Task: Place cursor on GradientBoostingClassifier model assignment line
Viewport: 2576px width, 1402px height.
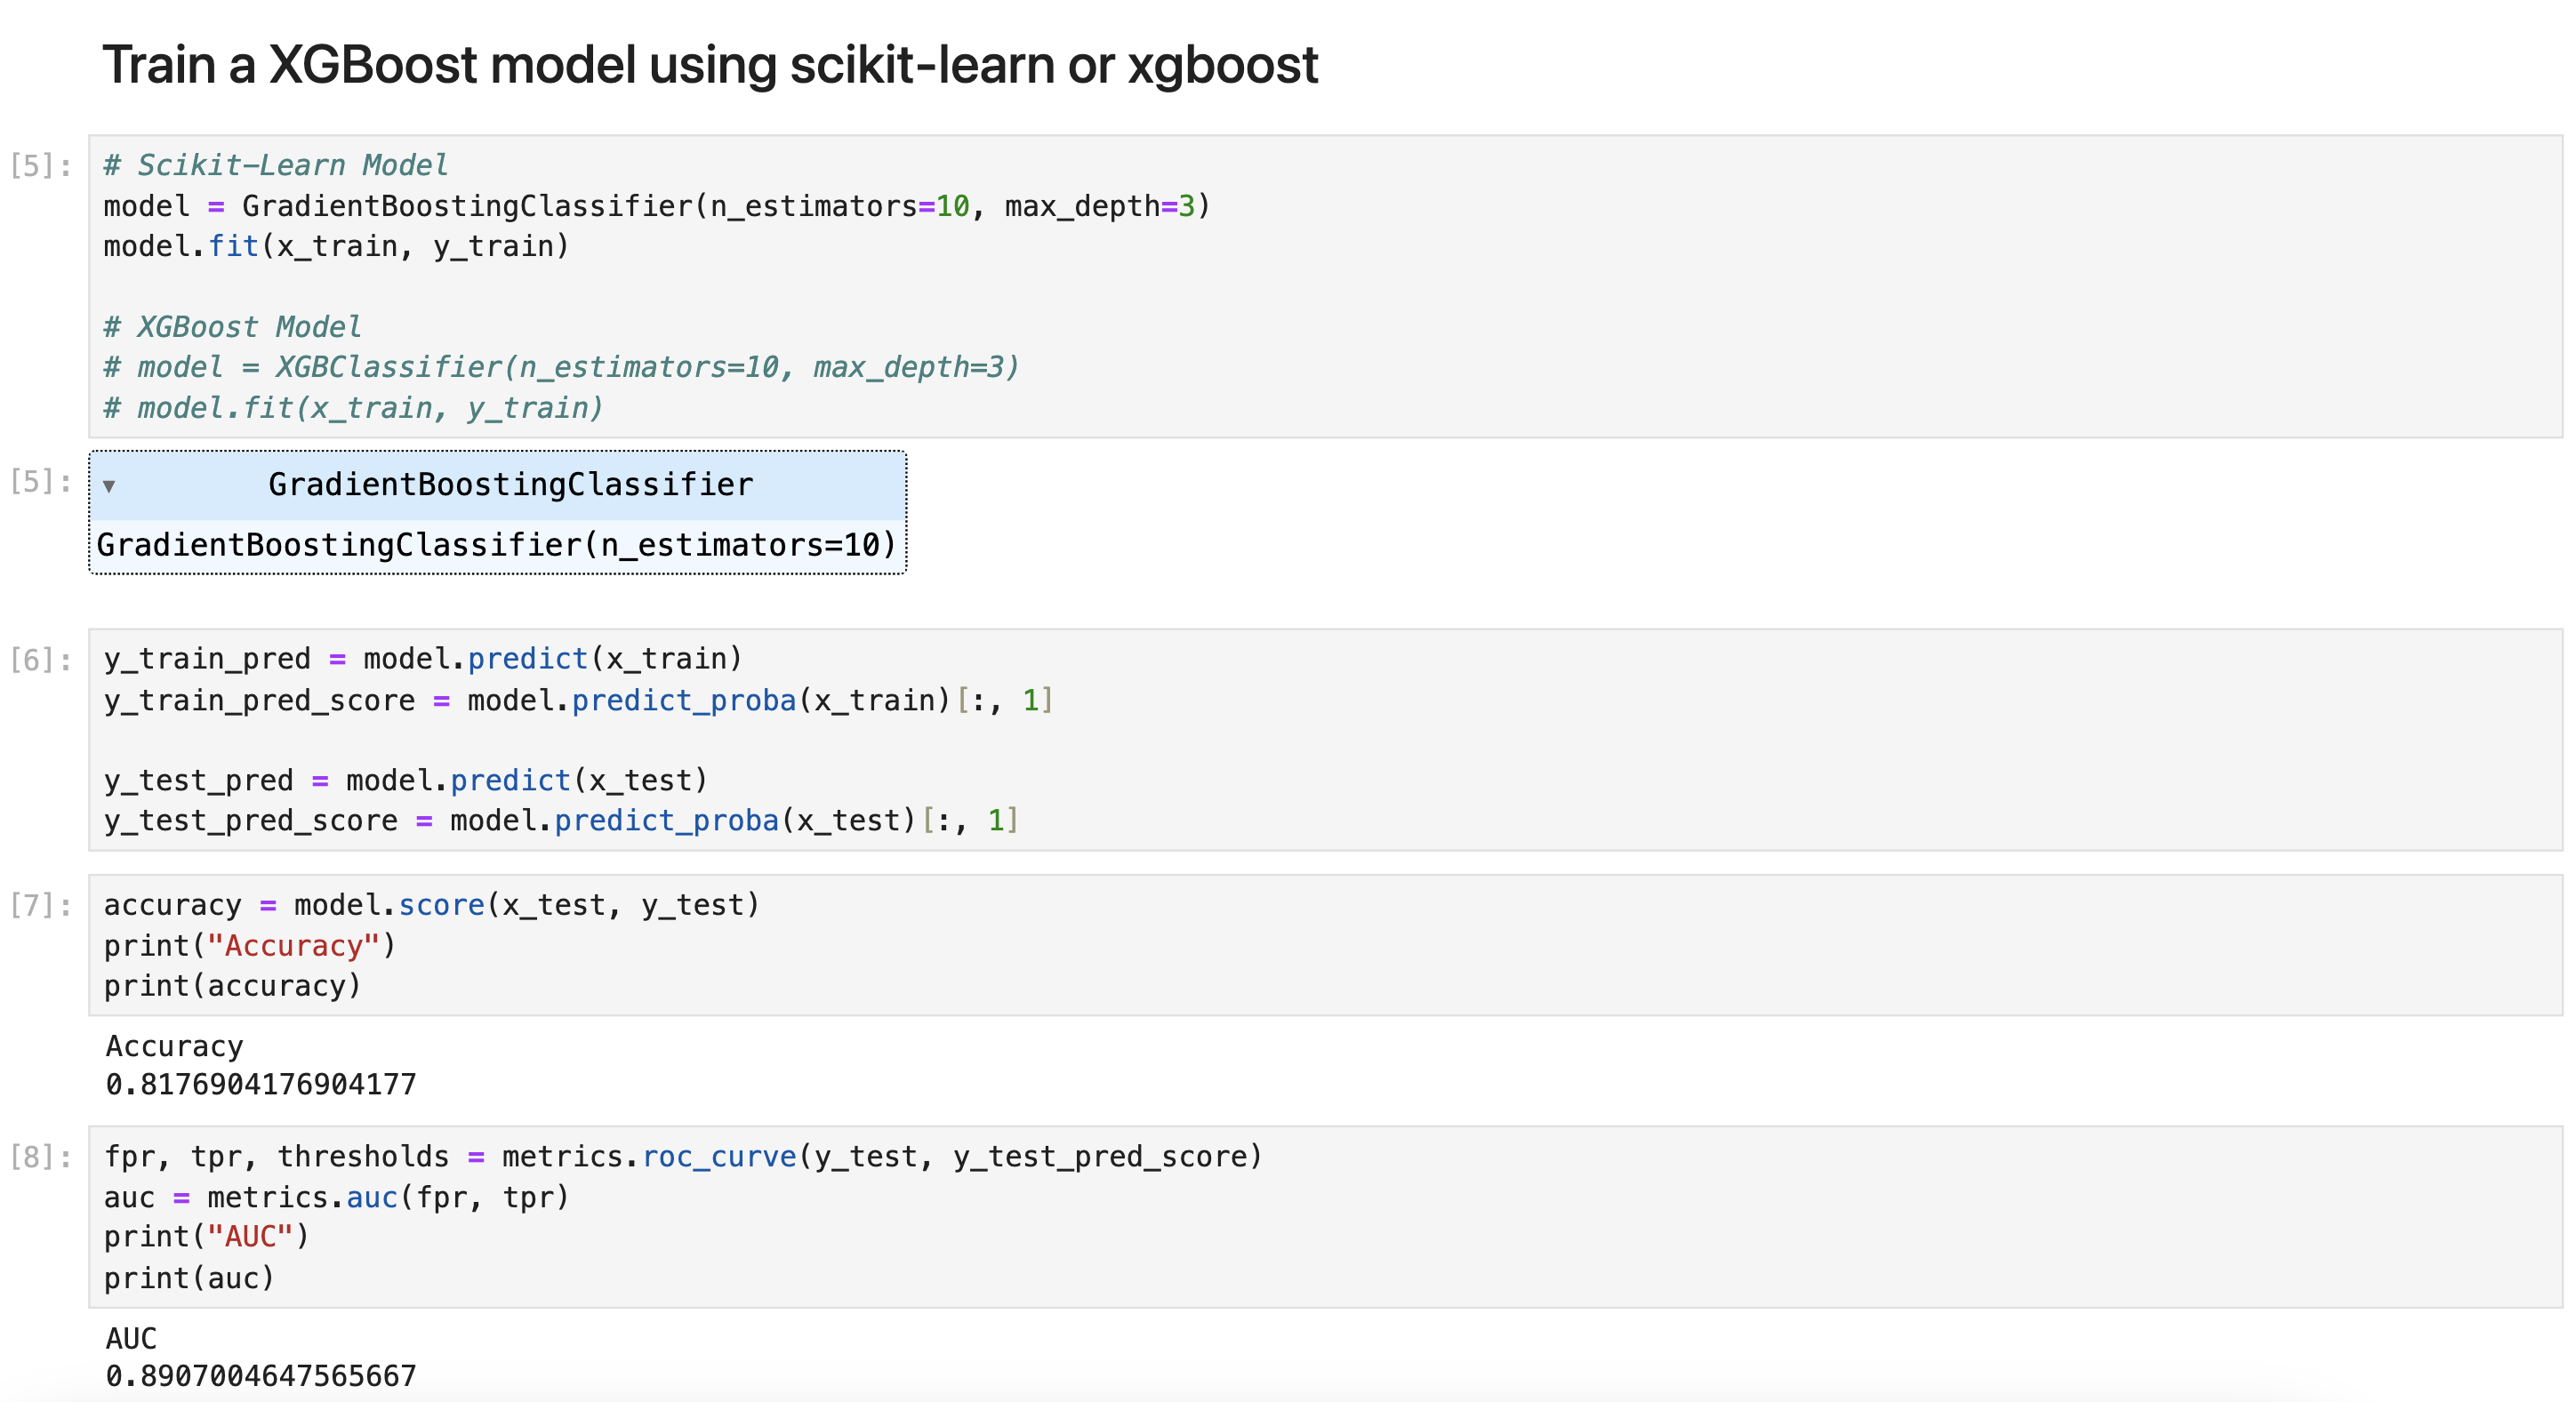Action: 656,206
